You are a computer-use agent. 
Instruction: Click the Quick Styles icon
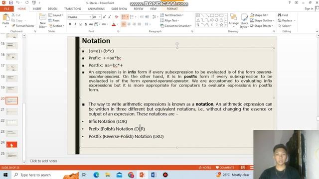(x=244, y=17)
